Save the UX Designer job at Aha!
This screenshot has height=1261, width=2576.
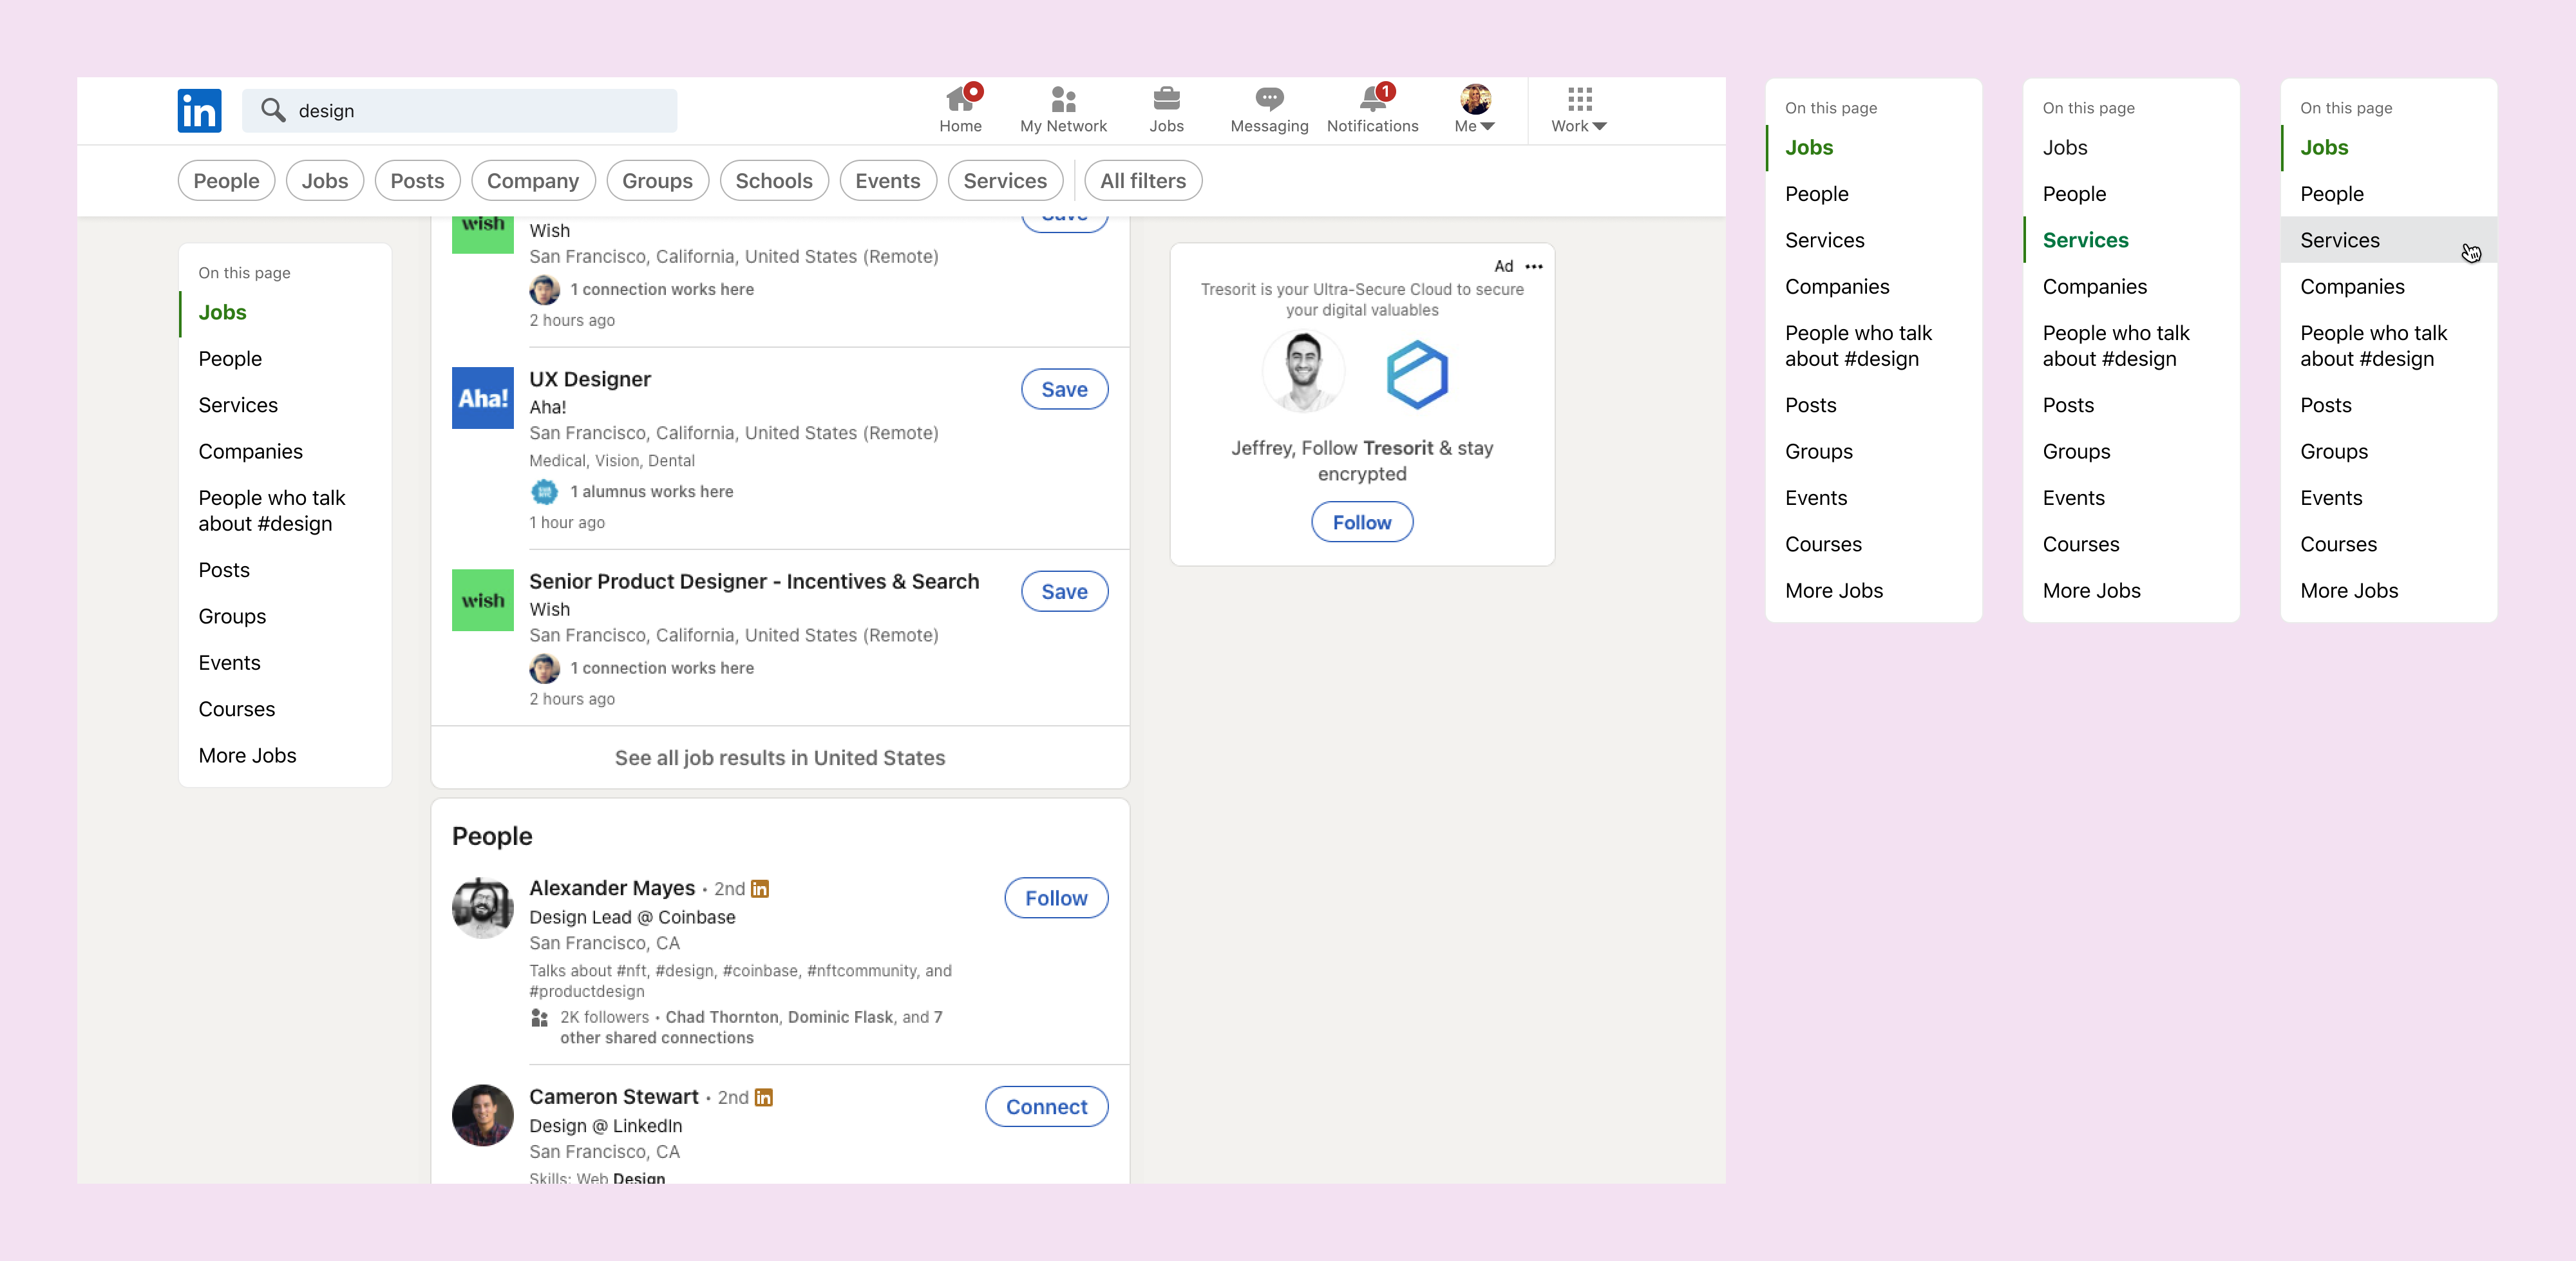coord(1064,390)
